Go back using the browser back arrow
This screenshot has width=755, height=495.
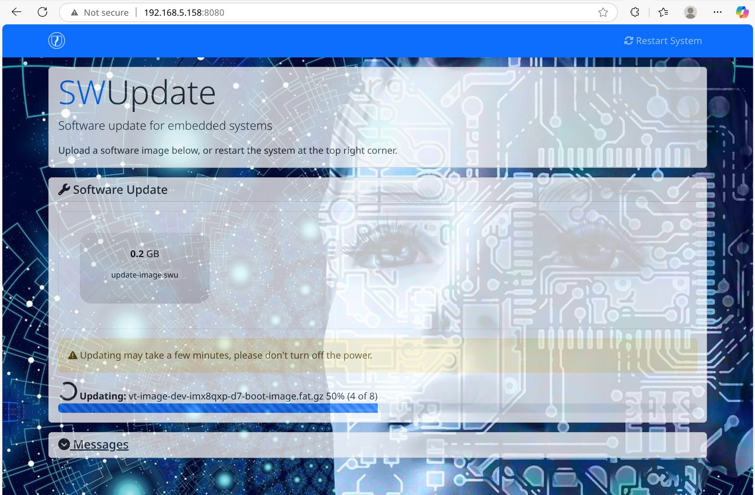click(x=17, y=12)
